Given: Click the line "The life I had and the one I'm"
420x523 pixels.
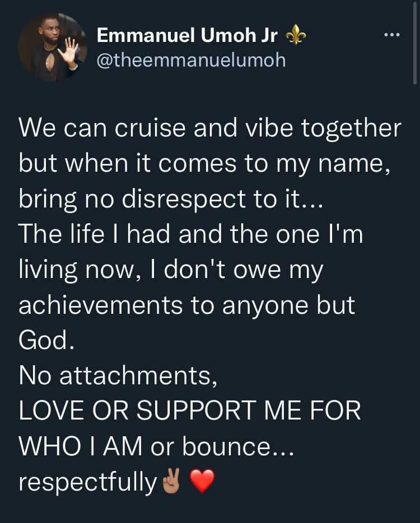Looking at the screenshot, I should [190, 234].
